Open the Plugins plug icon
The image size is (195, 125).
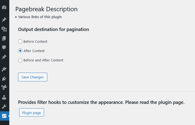click(4, 79)
